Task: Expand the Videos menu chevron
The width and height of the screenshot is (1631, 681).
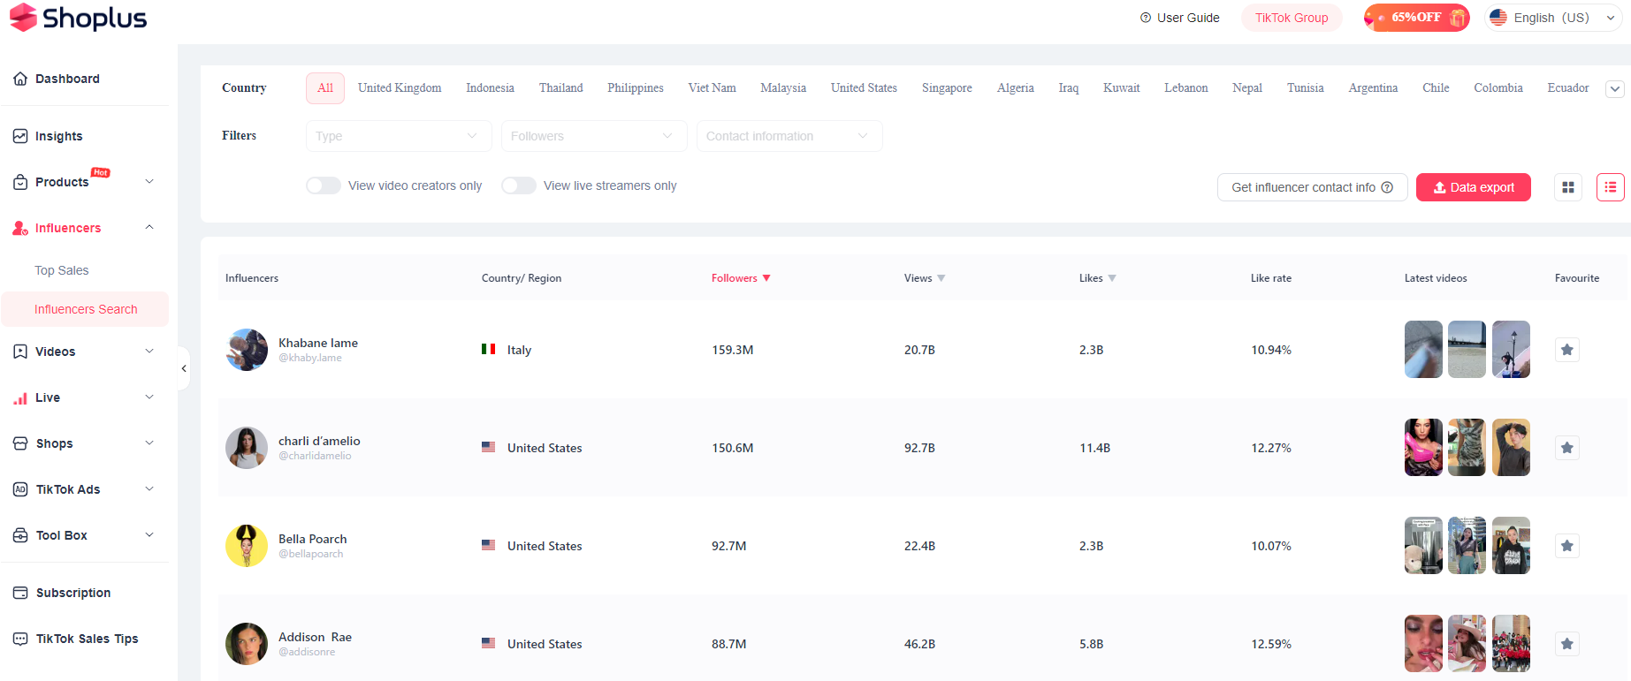Action: (x=149, y=351)
